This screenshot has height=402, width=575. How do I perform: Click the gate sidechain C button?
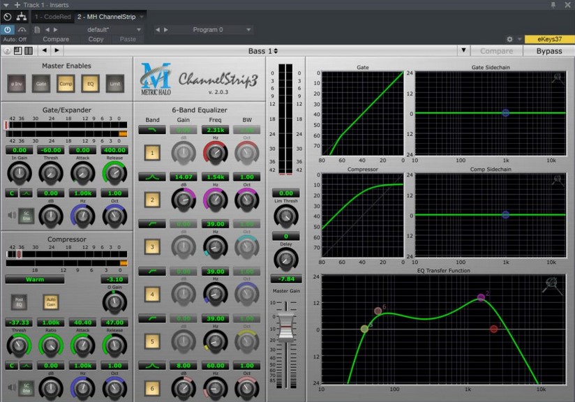click(12, 193)
